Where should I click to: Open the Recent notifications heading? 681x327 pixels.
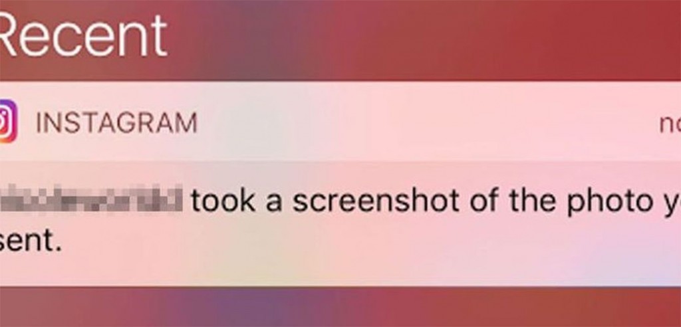click(83, 35)
